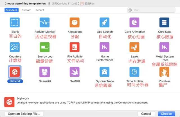Choose the Zombies template icon
Image resolution: width=180 pixels, height=117 pixels.
(164, 72)
